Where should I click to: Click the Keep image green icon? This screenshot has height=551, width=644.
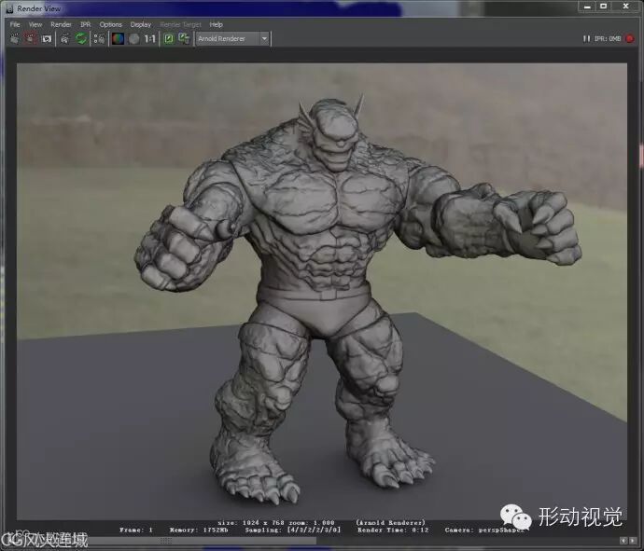[169, 39]
